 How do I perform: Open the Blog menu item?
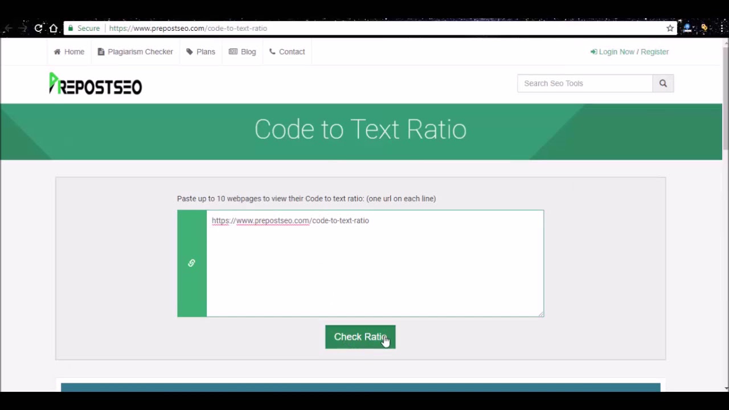(242, 52)
